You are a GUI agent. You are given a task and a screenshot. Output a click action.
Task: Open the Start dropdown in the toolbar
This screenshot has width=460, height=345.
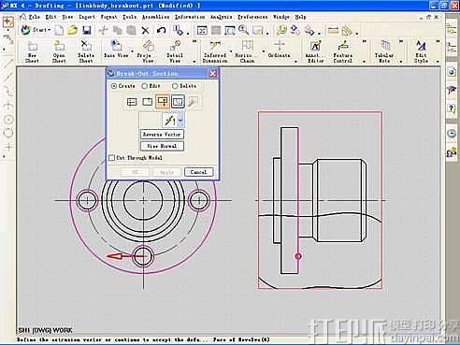[x=36, y=30]
